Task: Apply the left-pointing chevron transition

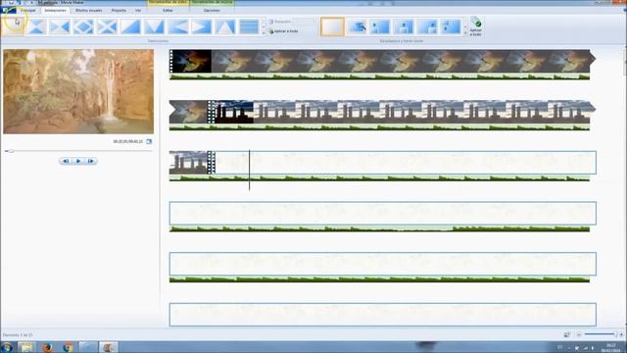Action: [178, 26]
